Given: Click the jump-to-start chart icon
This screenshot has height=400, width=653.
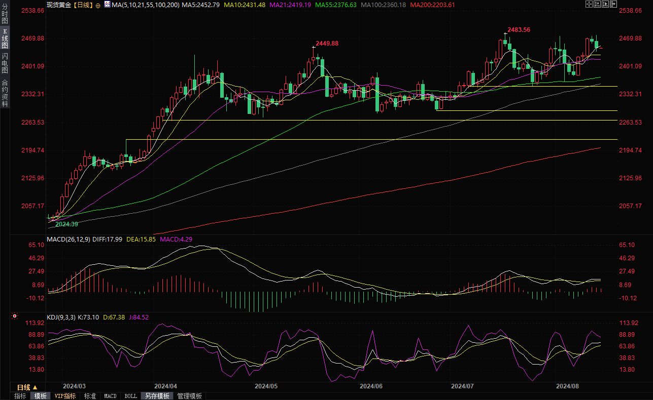Looking at the screenshot, I should (597, 5).
